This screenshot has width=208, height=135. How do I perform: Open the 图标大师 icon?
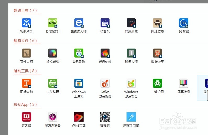pos(26,83)
